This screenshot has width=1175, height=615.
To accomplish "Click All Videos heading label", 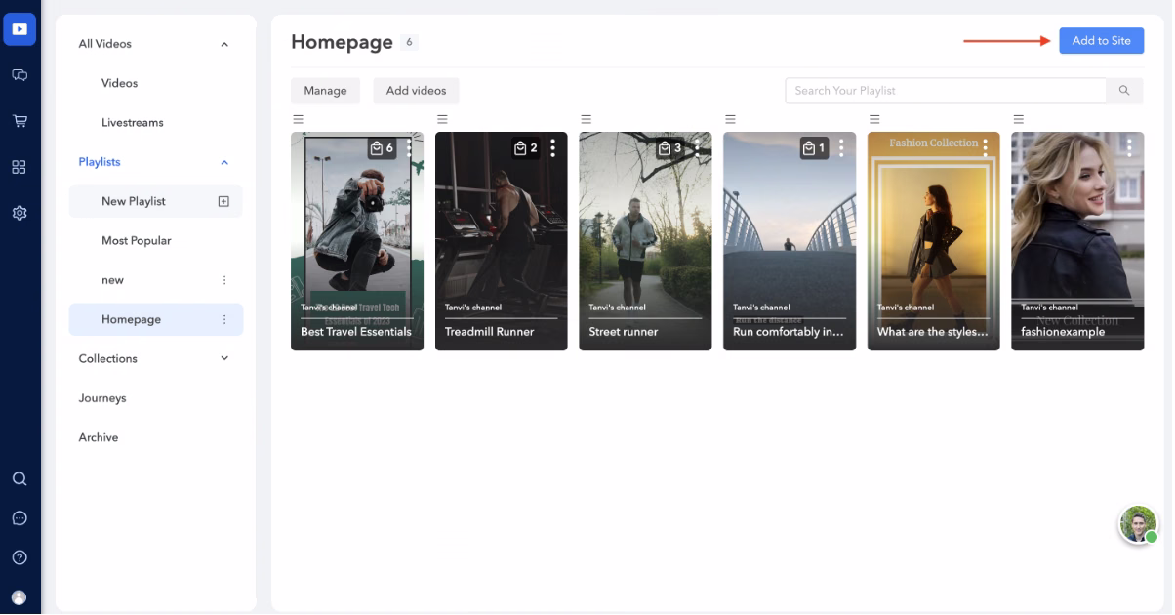I will point(105,44).
